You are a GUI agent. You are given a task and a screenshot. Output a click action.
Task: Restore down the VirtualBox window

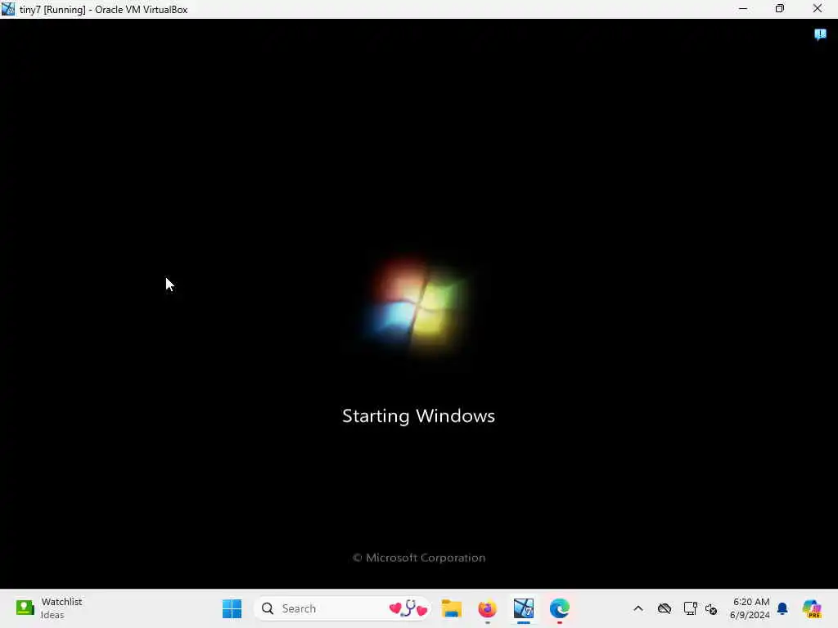click(780, 9)
